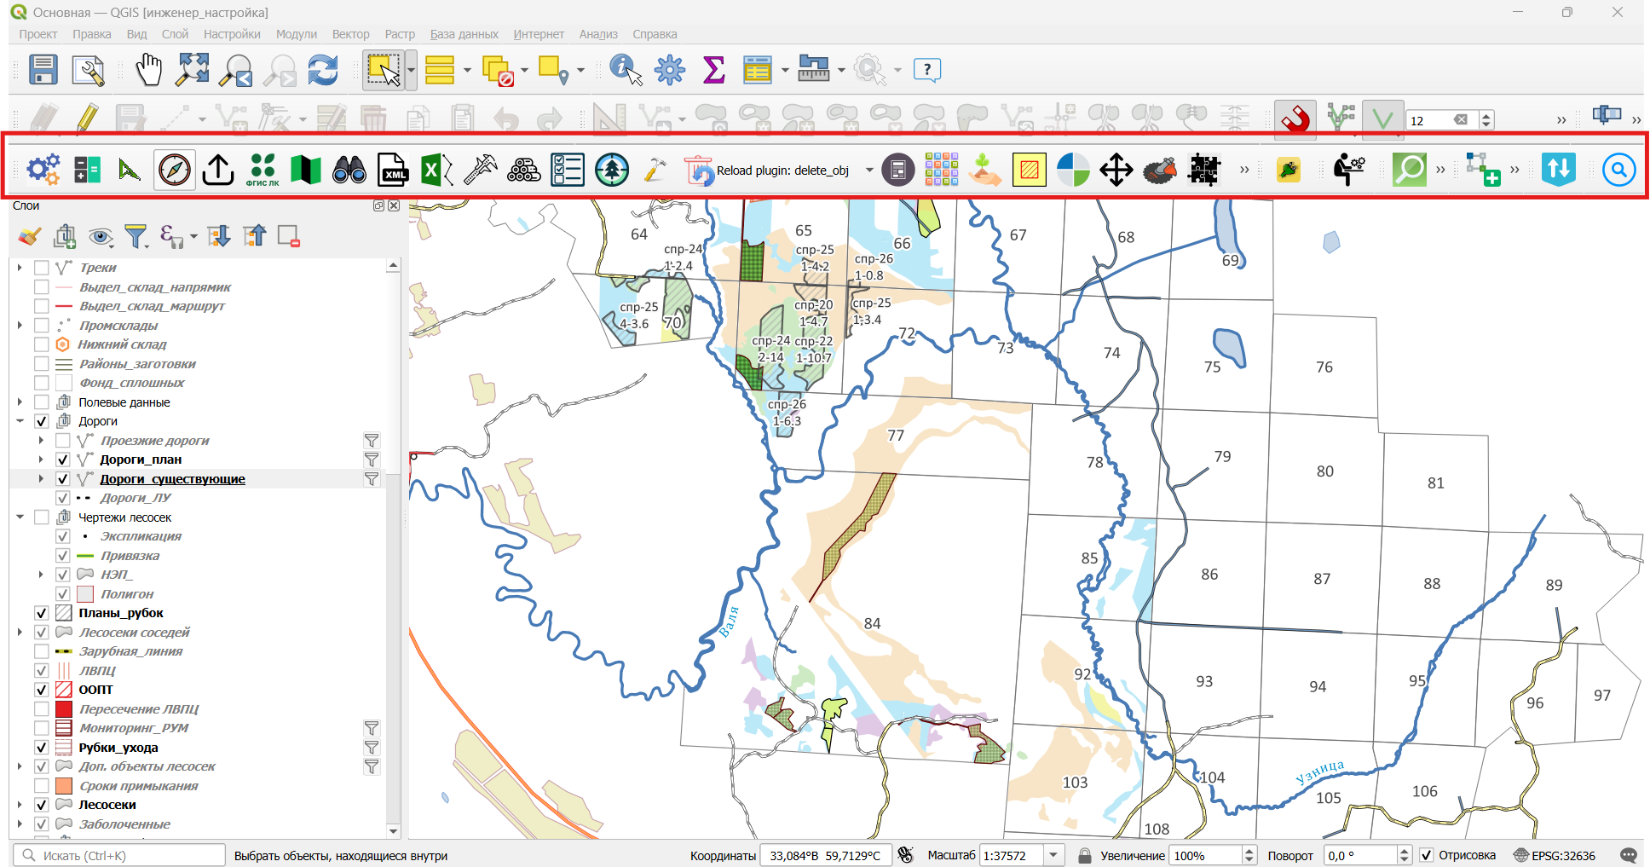Image resolution: width=1650 pixels, height=867 pixels.
Task: Open the Модули menu
Action: point(296,34)
